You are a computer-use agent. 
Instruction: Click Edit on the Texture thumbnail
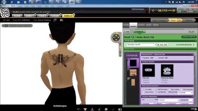[x=148, y=70]
